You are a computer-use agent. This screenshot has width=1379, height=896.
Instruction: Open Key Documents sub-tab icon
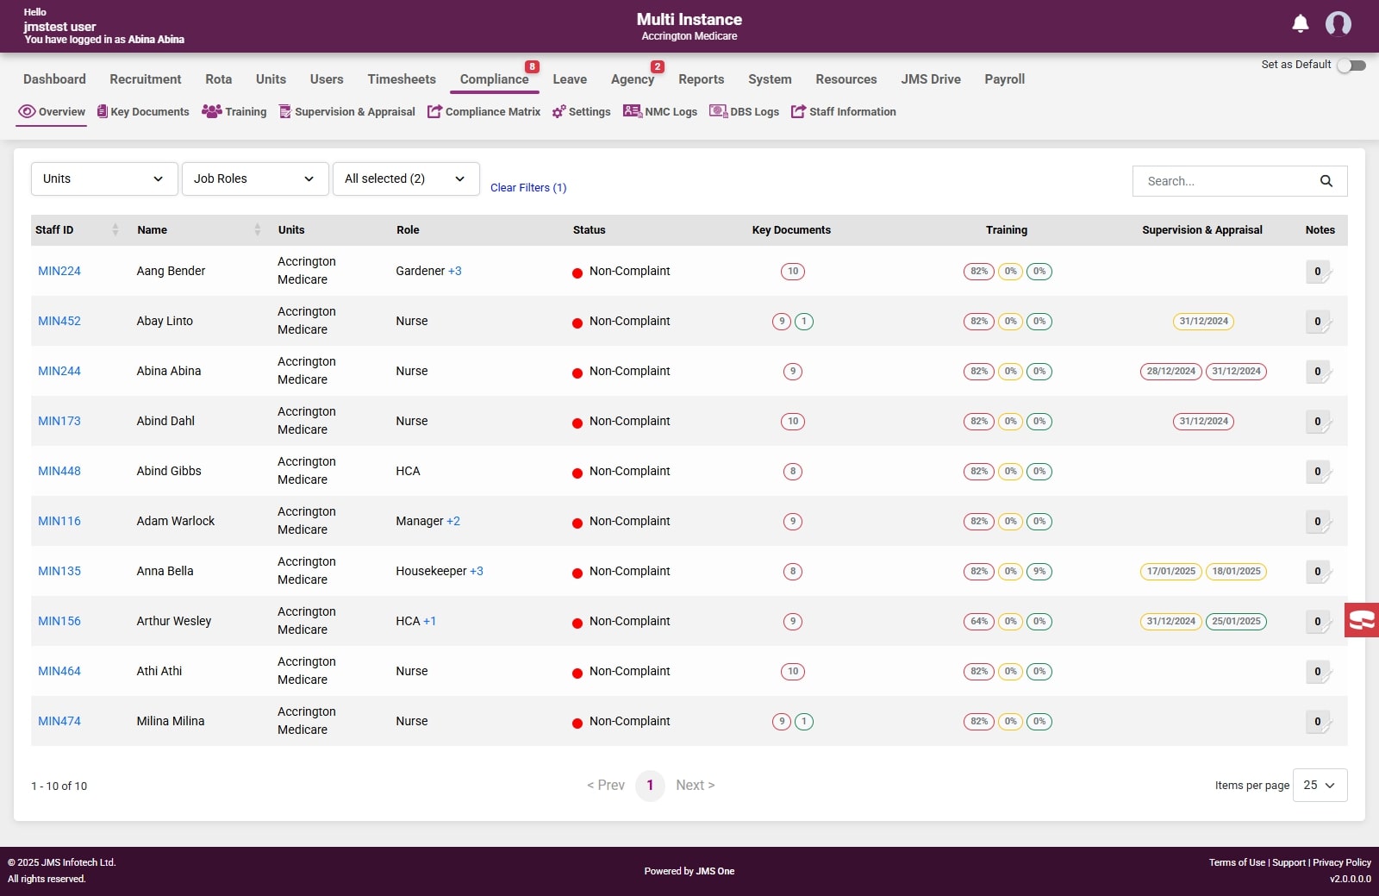(103, 111)
